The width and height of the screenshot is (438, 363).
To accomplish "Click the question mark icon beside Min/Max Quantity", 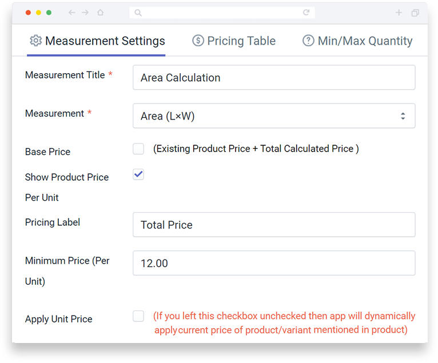I will [308, 41].
